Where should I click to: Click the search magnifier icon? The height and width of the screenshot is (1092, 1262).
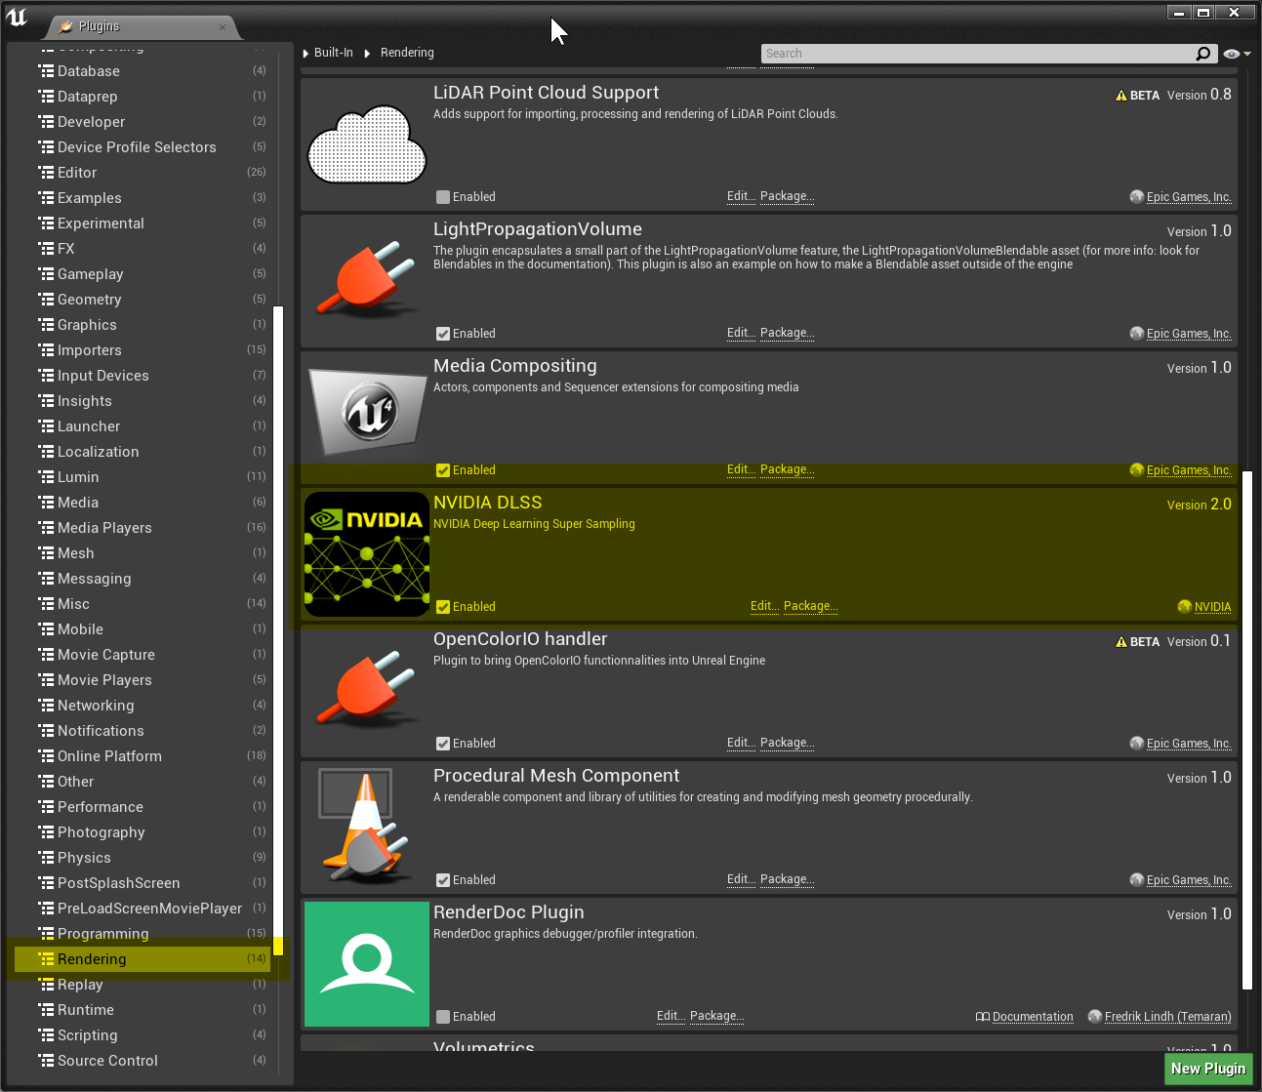tap(1203, 54)
